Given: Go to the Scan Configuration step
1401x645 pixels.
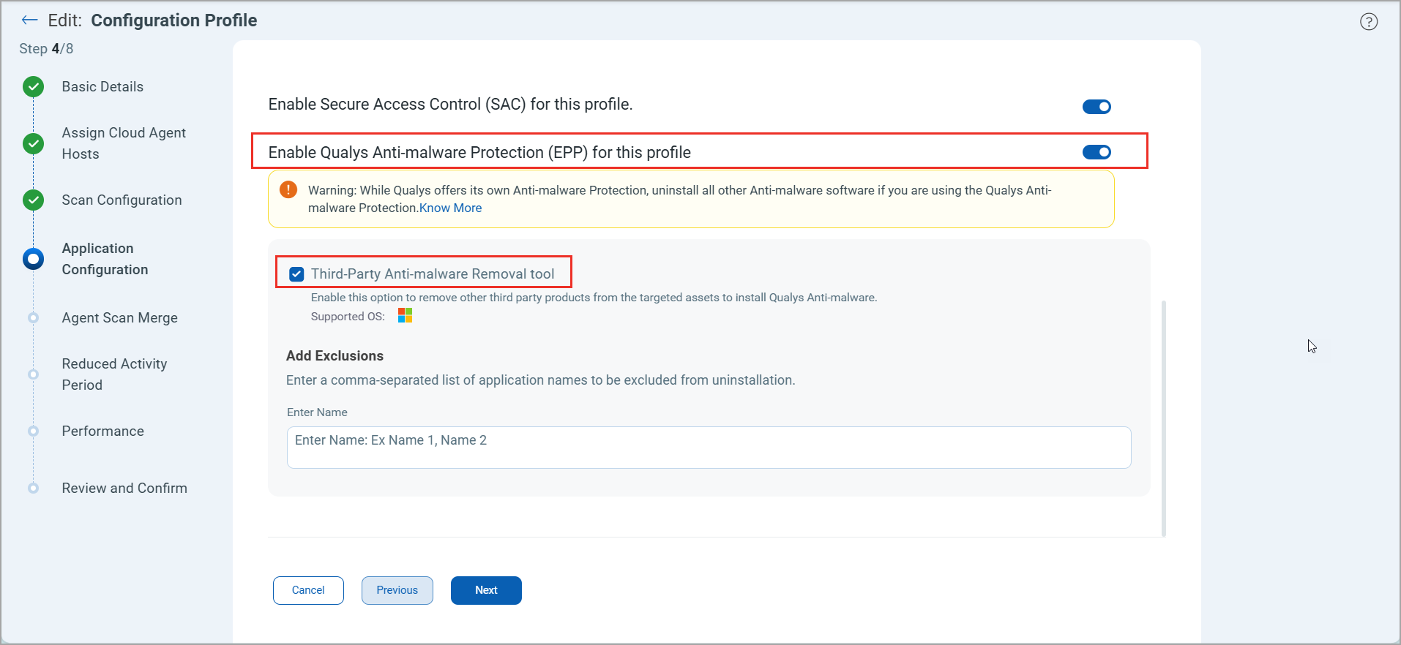Looking at the screenshot, I should pyautogui.click(x=122, y=200).
